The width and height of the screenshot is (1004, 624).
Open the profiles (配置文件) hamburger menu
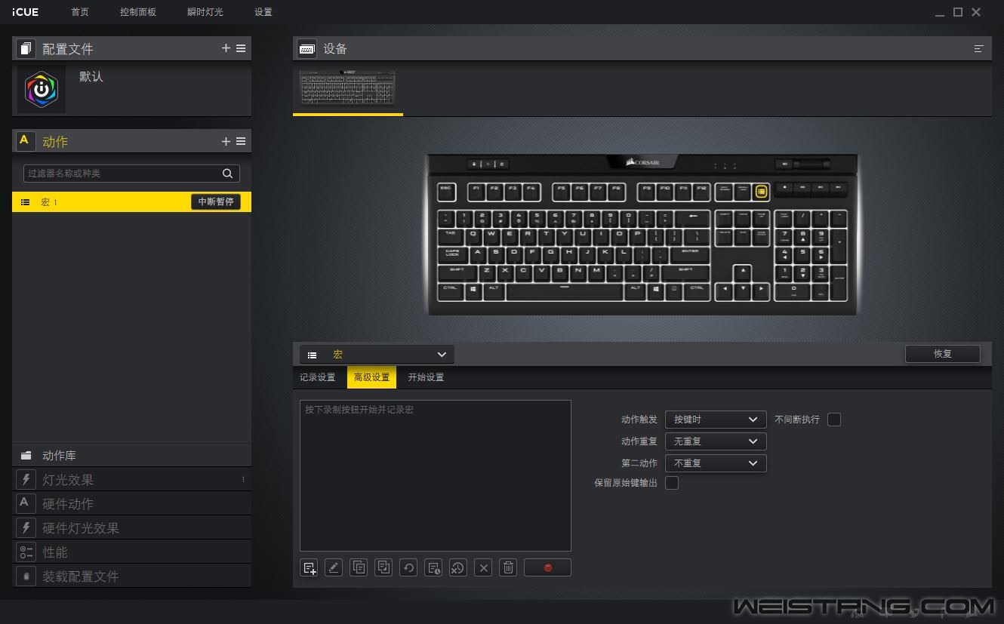[241, 48]
